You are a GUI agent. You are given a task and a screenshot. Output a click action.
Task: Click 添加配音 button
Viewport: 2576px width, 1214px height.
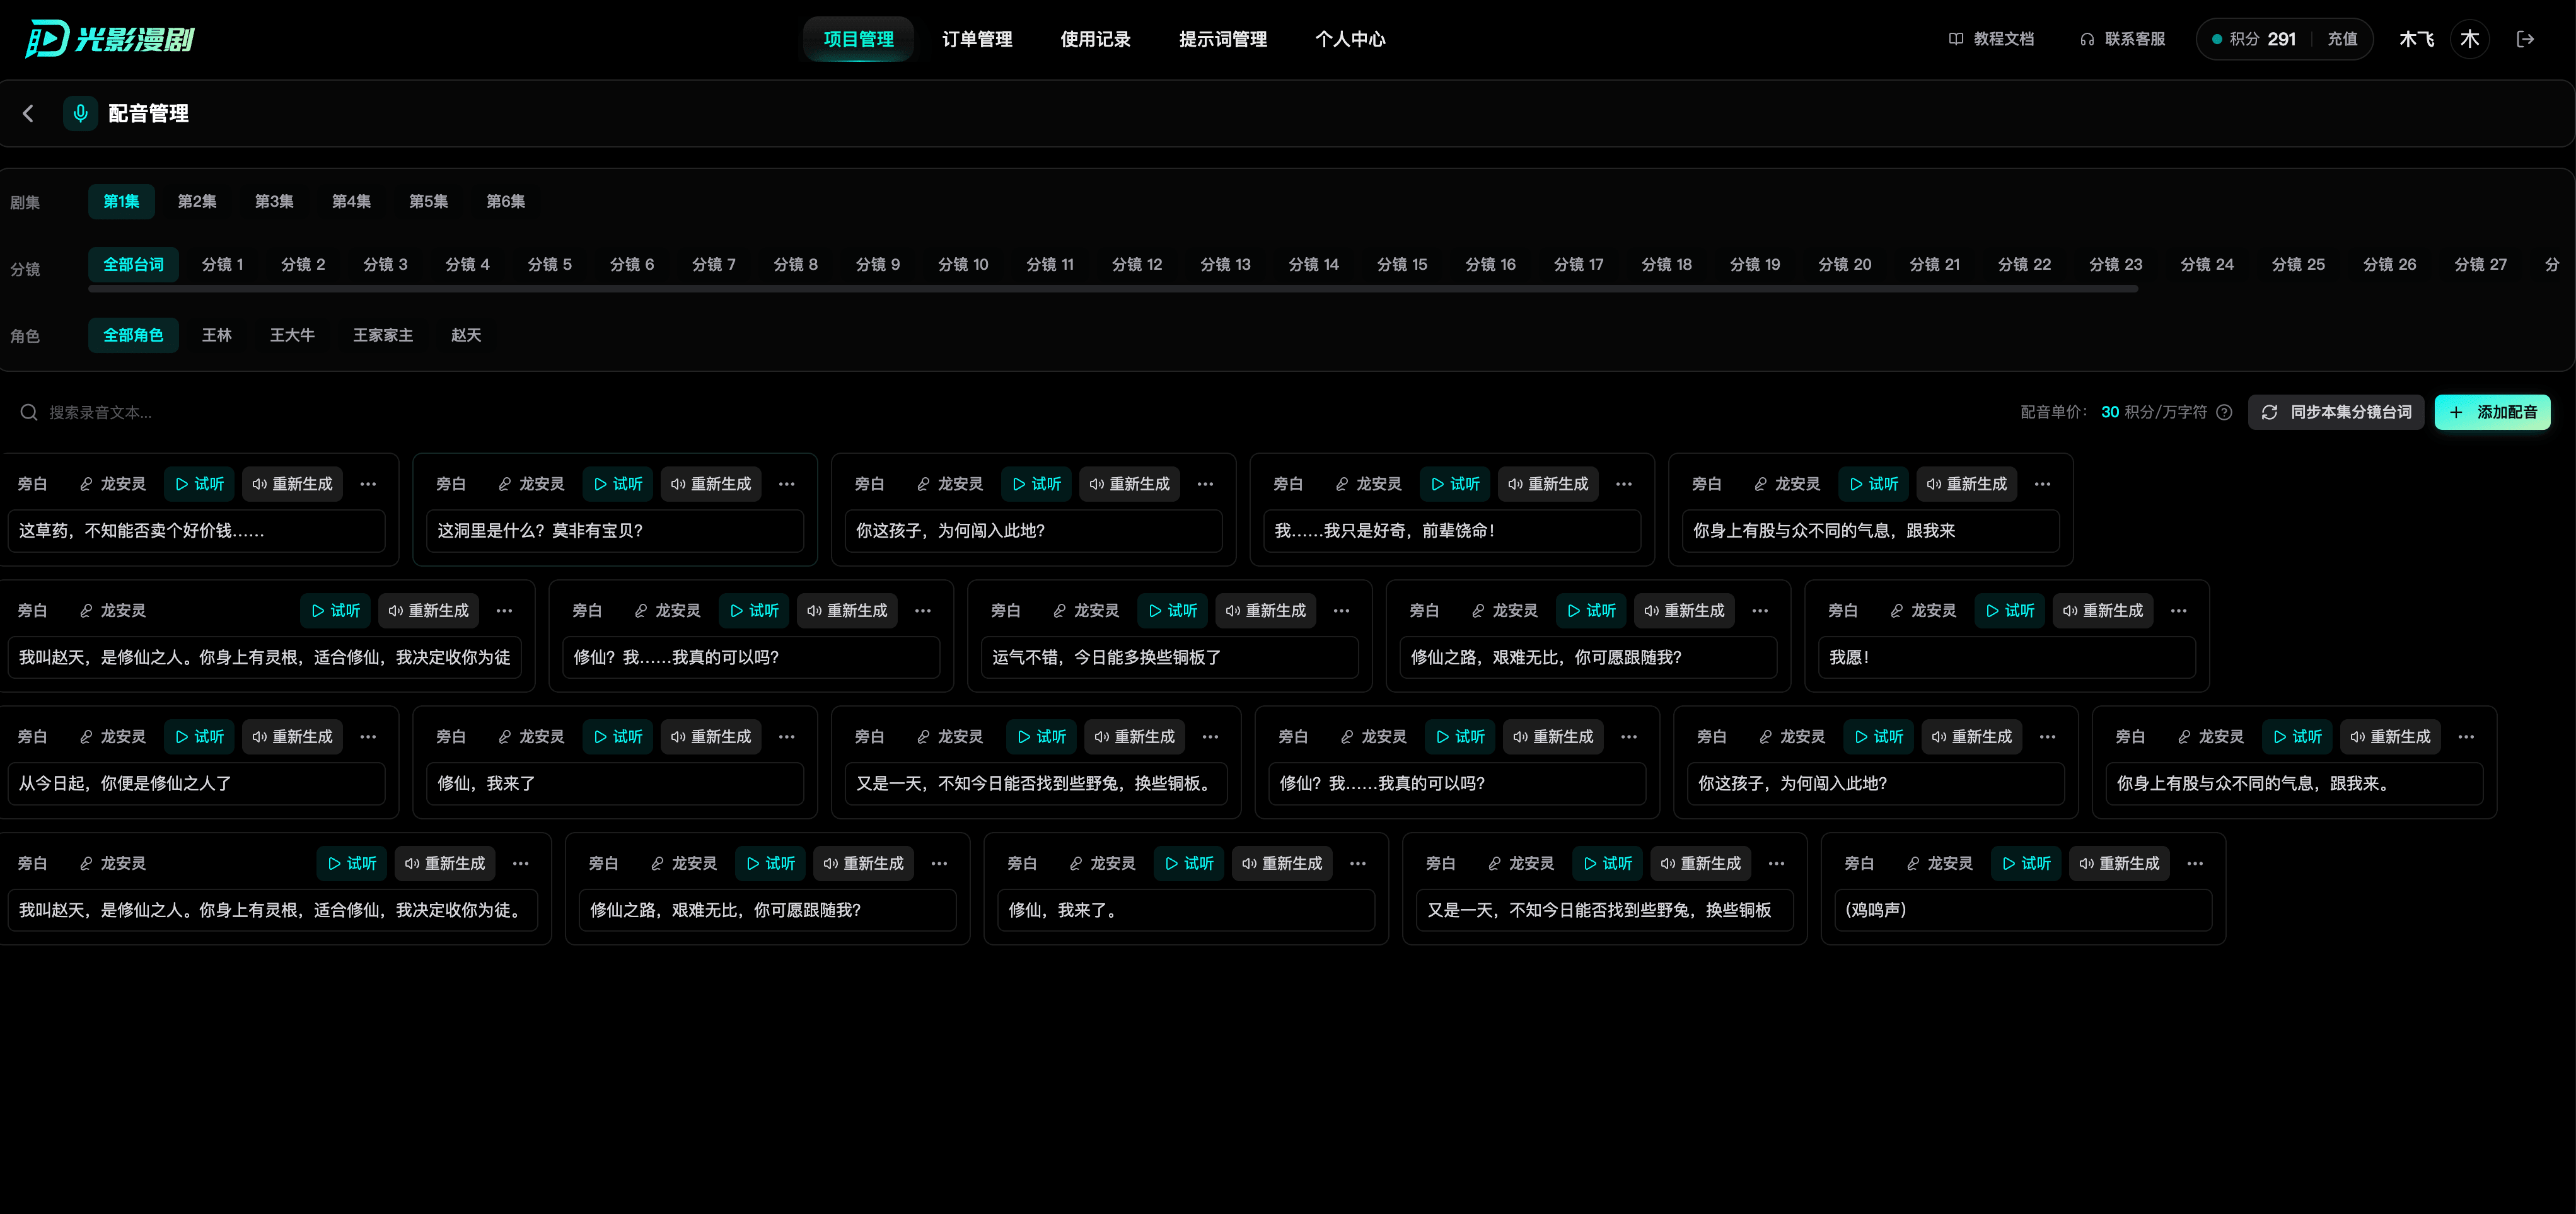click(2492, 412)
